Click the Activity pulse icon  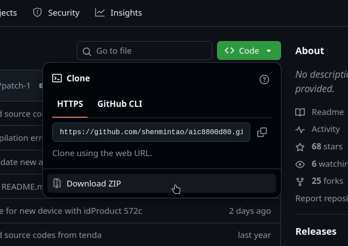pos(300,129)
